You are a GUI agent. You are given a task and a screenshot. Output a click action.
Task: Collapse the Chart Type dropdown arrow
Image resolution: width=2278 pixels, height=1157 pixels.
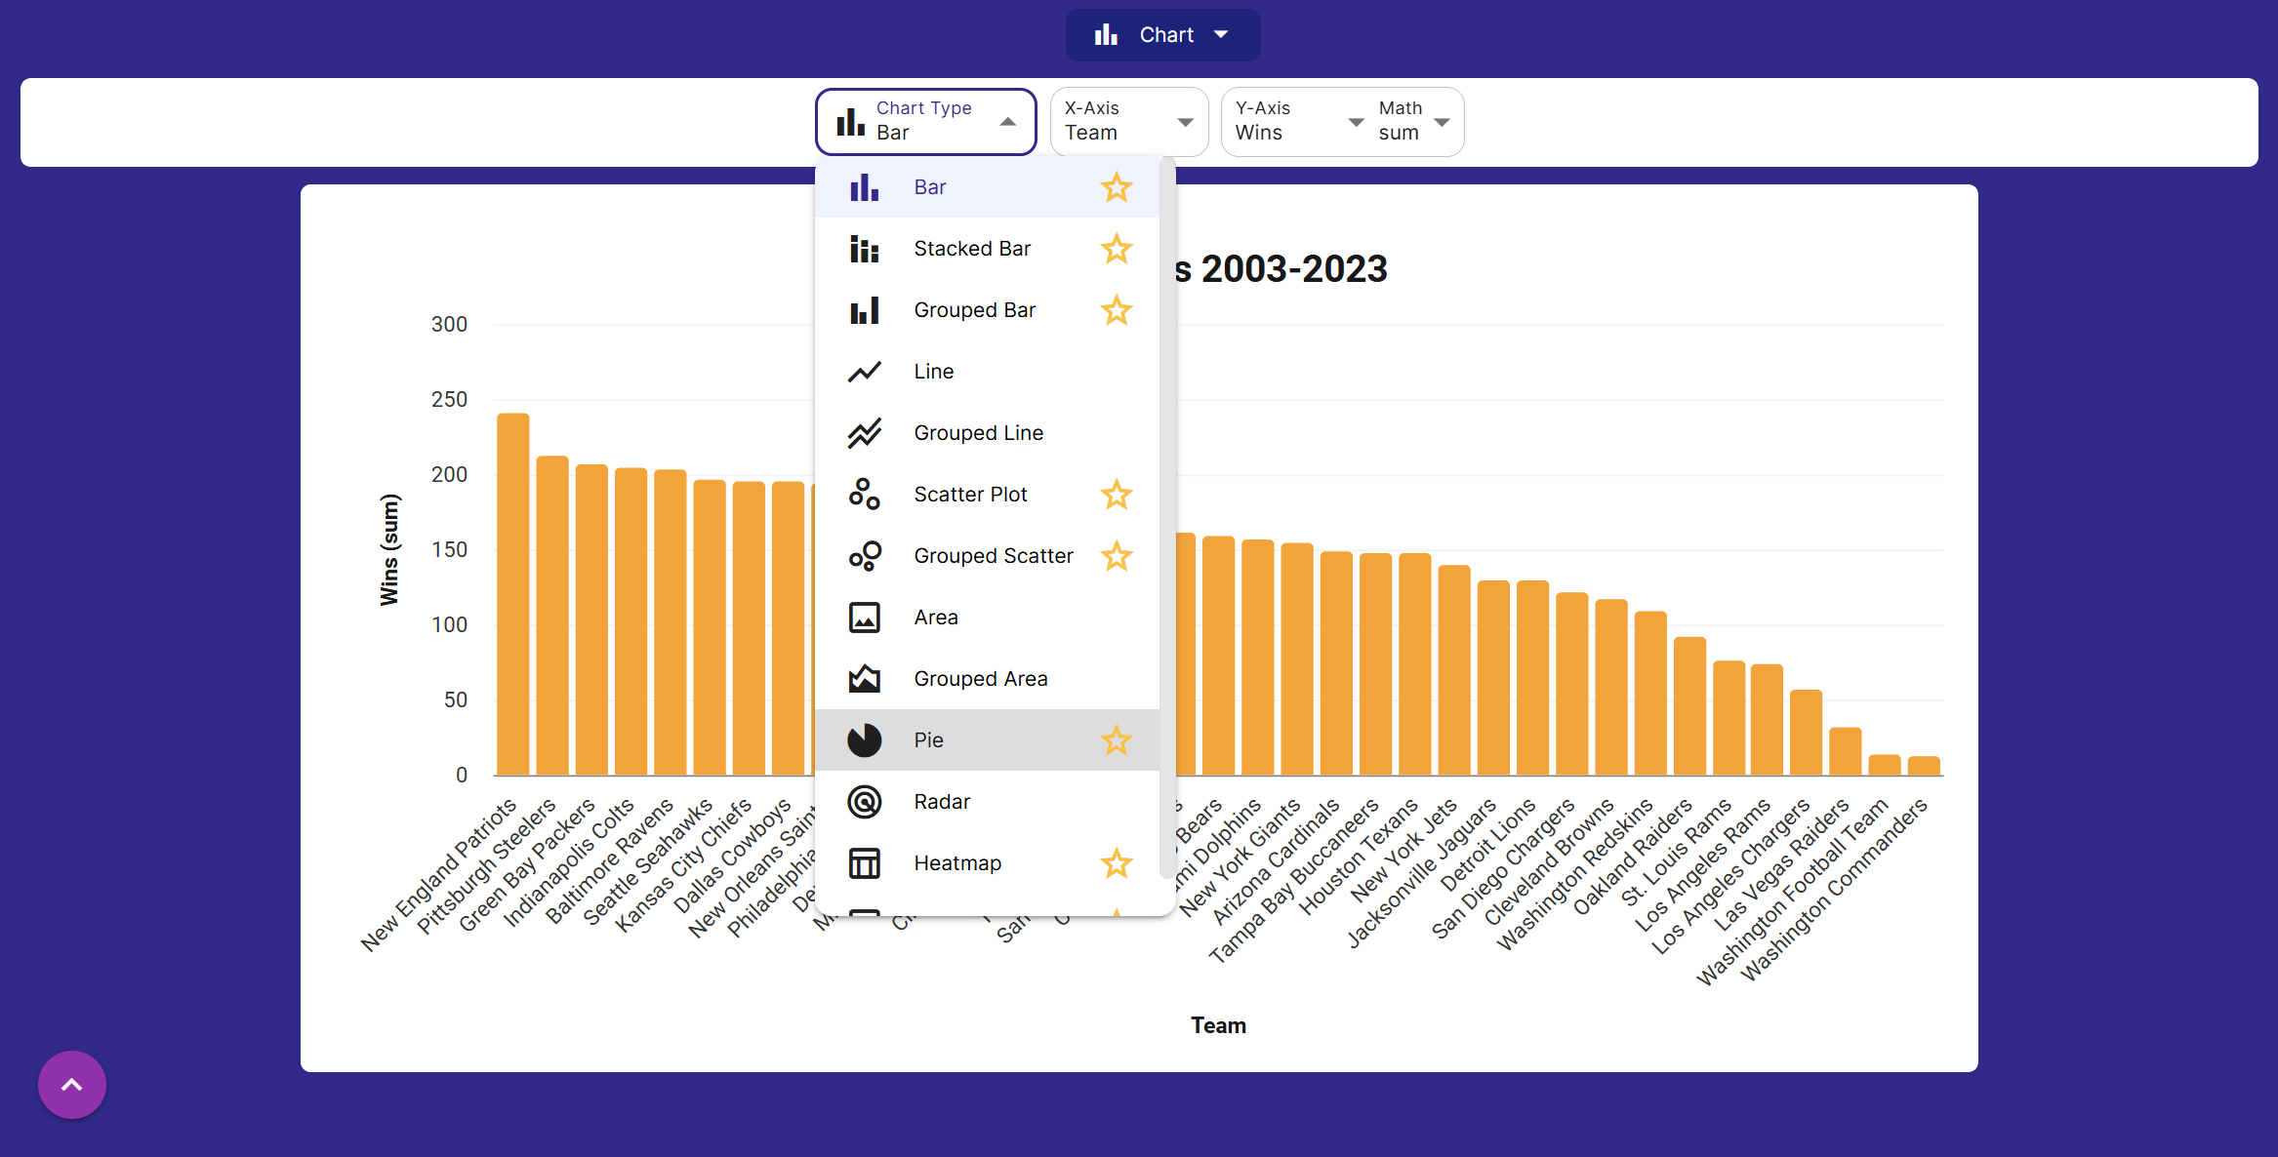(1008, 122)
